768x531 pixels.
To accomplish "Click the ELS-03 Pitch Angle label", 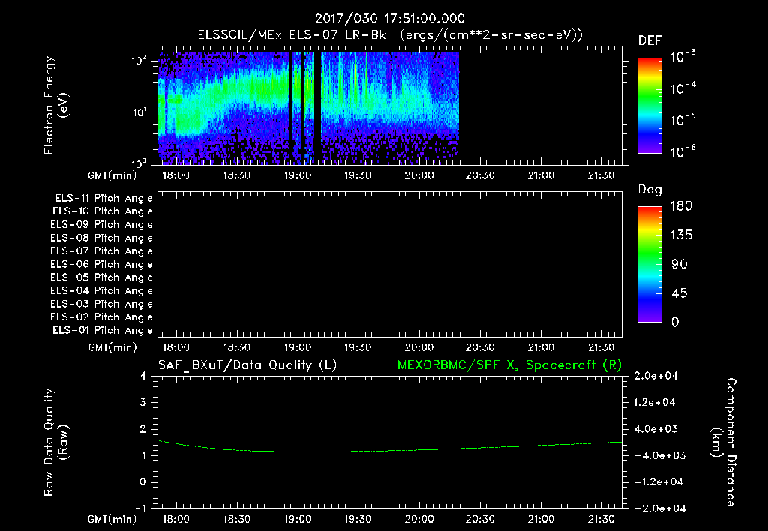I will pos(102,304).
